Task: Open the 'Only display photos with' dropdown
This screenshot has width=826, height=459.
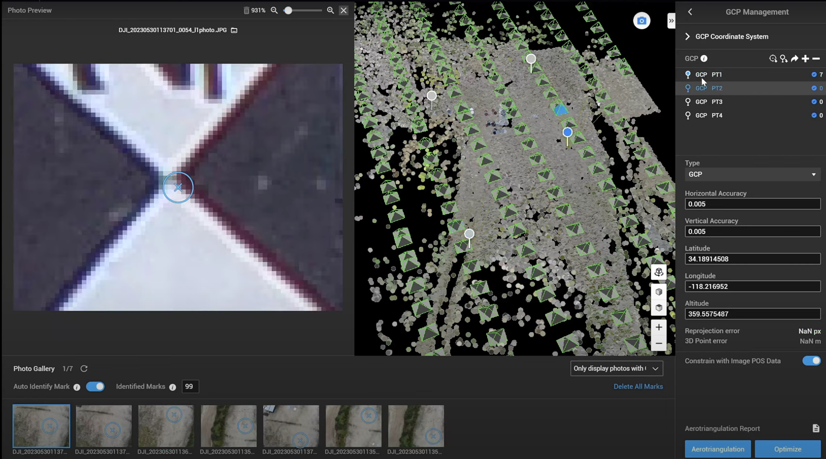Action: point(616,368)
